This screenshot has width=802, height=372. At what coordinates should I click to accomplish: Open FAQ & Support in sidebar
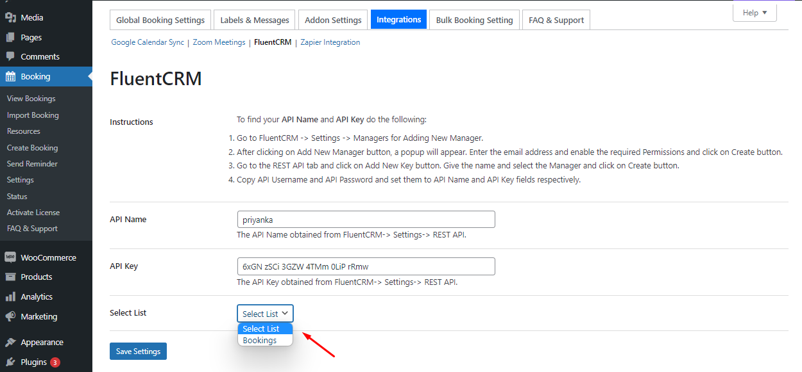click(x=32, y=229)
